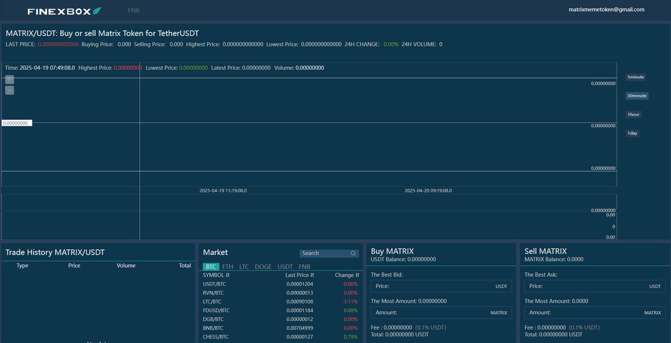This screenshot has width=671, height=343.
Task: Zoom out on the price chart
Action: pos(9,90)
